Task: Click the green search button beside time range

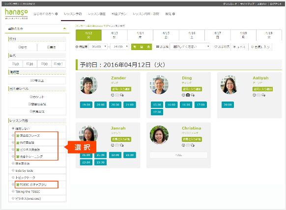Action: point(142,47)
